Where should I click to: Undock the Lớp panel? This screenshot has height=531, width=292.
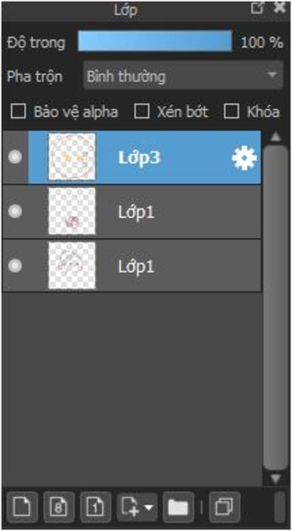pyautogui.click(x=257, y=8)
